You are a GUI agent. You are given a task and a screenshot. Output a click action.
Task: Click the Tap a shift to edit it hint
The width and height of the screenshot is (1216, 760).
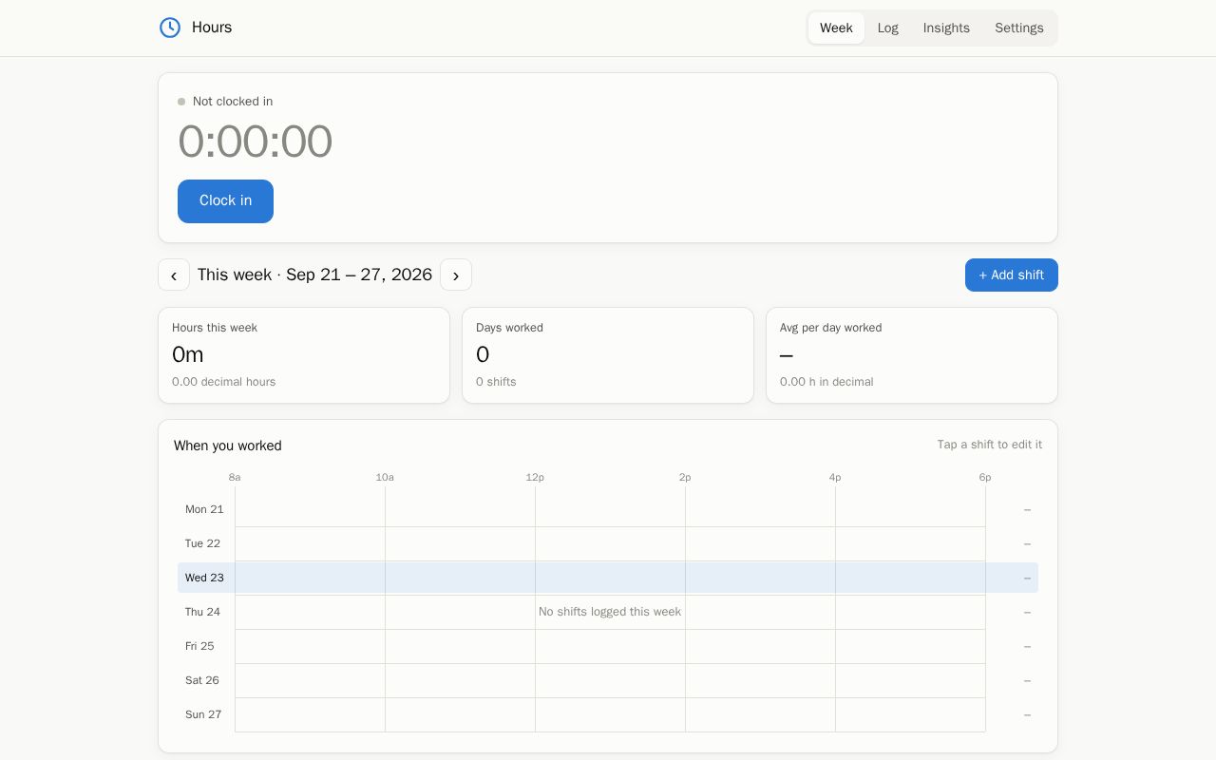coord(990,445)
